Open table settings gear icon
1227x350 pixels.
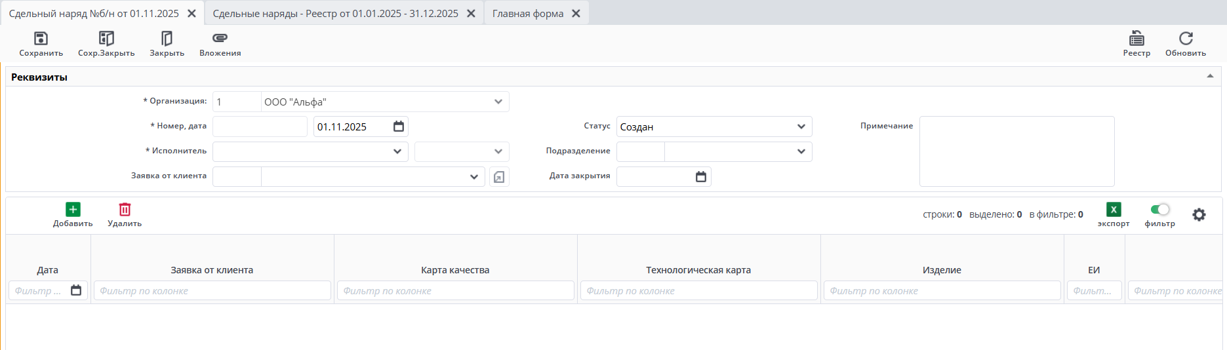[x=1199, y=215]
